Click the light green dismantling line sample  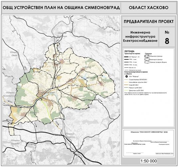point(126,91)
